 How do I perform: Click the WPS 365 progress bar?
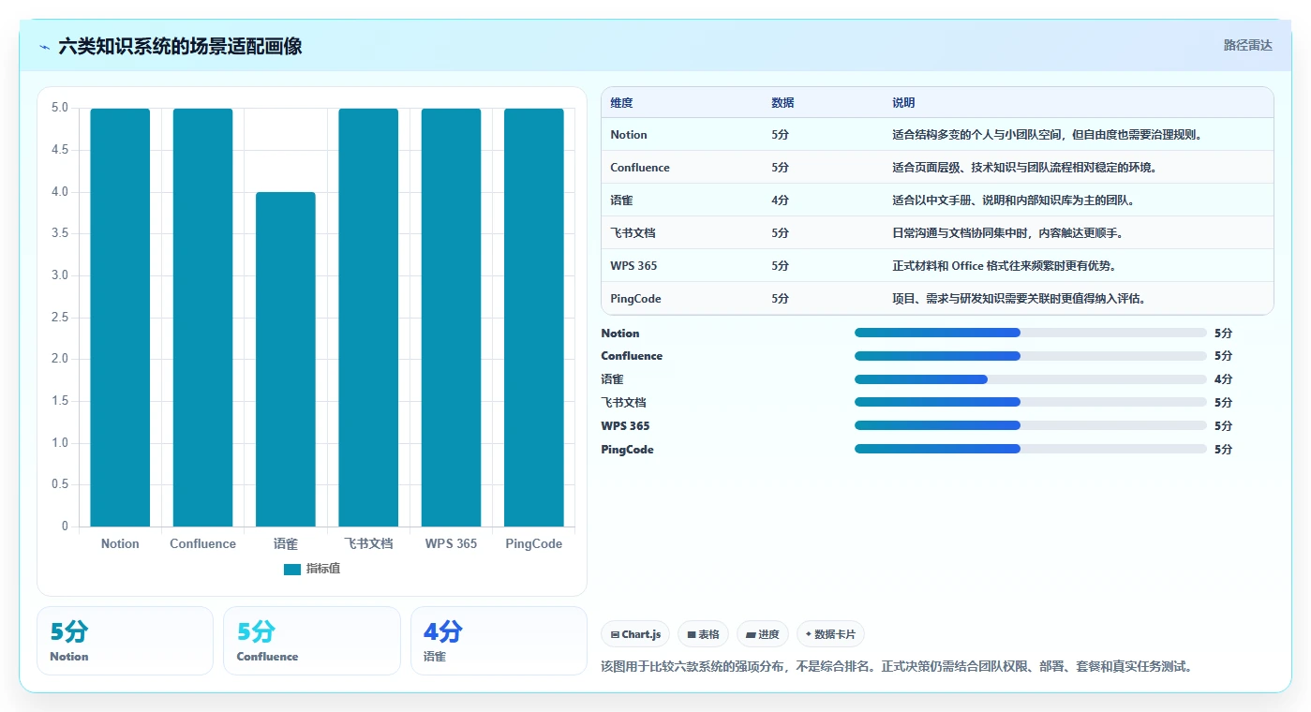point(1031,425)
